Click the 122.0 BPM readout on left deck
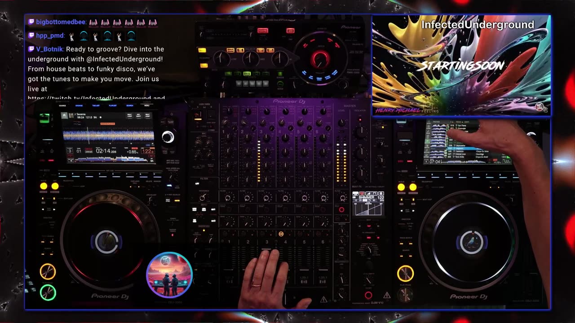 tap(148, 151)
